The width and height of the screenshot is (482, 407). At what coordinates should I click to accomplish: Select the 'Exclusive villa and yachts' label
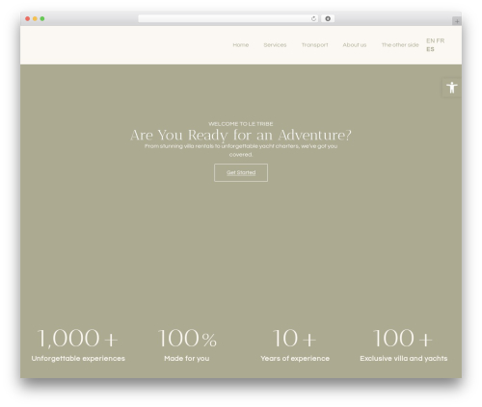coord(404,359)
